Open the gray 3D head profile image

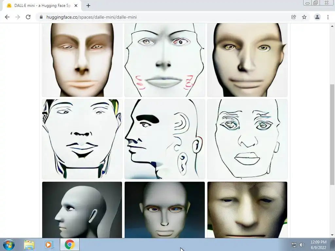pyautogui.click(x=82, y=210)
